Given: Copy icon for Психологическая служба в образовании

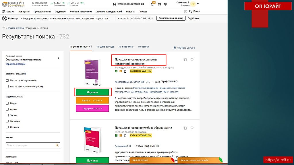Looking at the screenshot, I should (185, 128).
